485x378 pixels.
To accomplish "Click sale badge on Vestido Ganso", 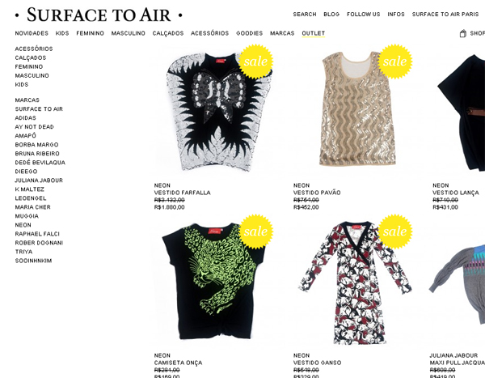I will tap(395, 231).
